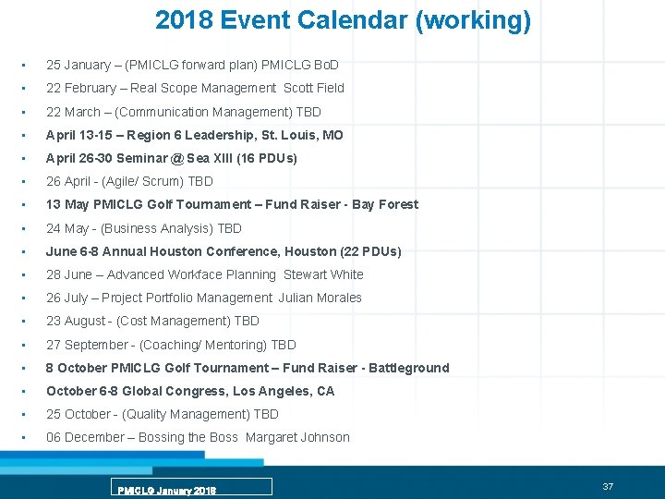Click '06 December – Bossing the Boss Margaret Johnson'
The height and width of the screenshot is (499, 665).
(198, 437)
